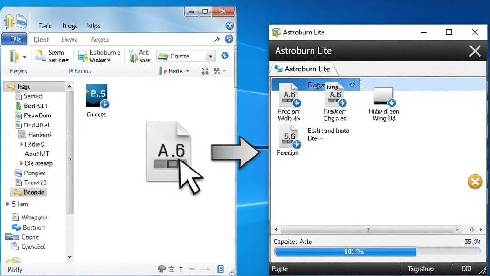Expand the Lkdre6 tree node
Viewport: 490px width, 276px height.
[21, 144]
